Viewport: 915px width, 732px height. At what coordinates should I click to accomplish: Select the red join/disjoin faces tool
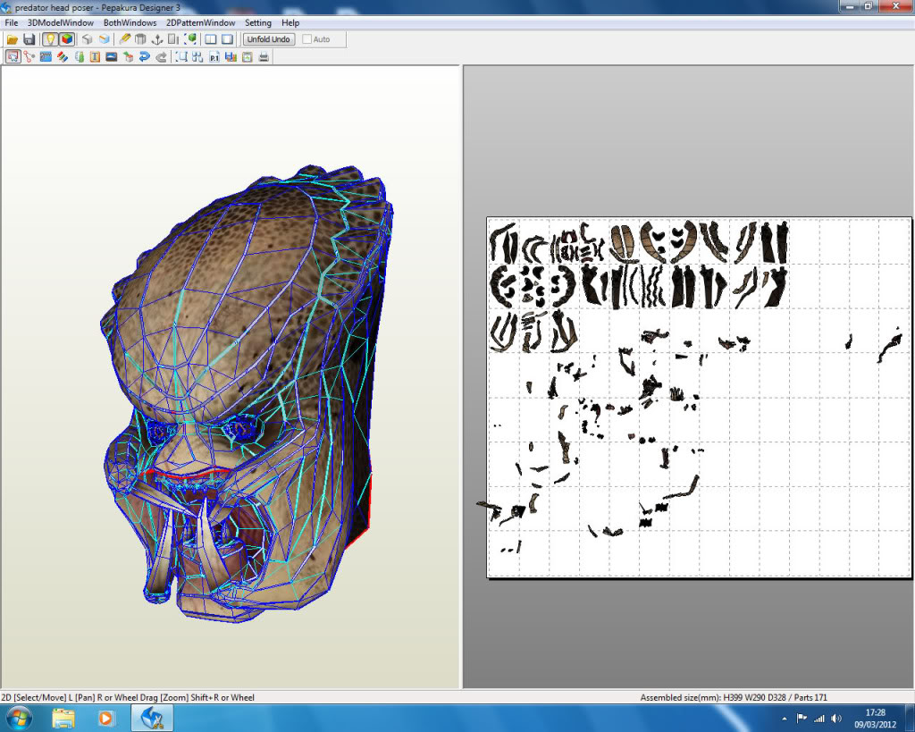[x=29, y=56]
